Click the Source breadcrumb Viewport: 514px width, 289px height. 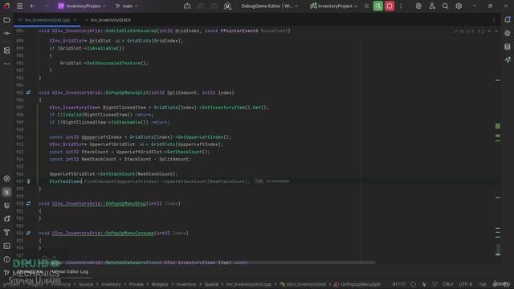[86, 284]
